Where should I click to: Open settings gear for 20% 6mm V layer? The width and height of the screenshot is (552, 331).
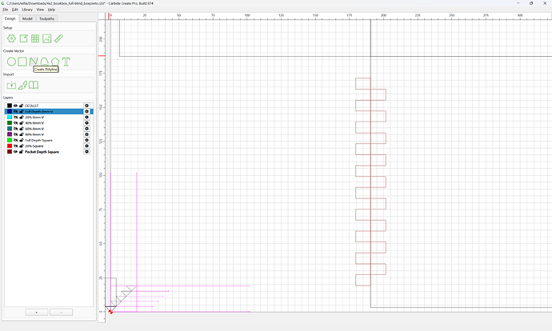[x=86, y=118]
